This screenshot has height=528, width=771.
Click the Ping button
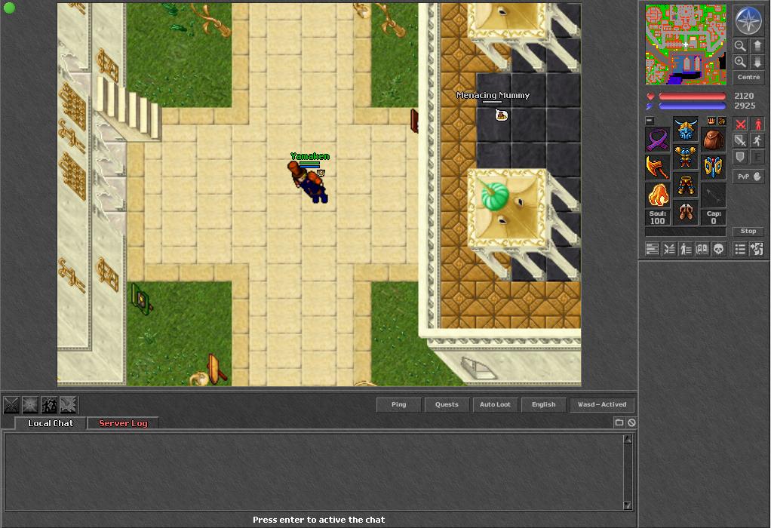coord(399,404)
